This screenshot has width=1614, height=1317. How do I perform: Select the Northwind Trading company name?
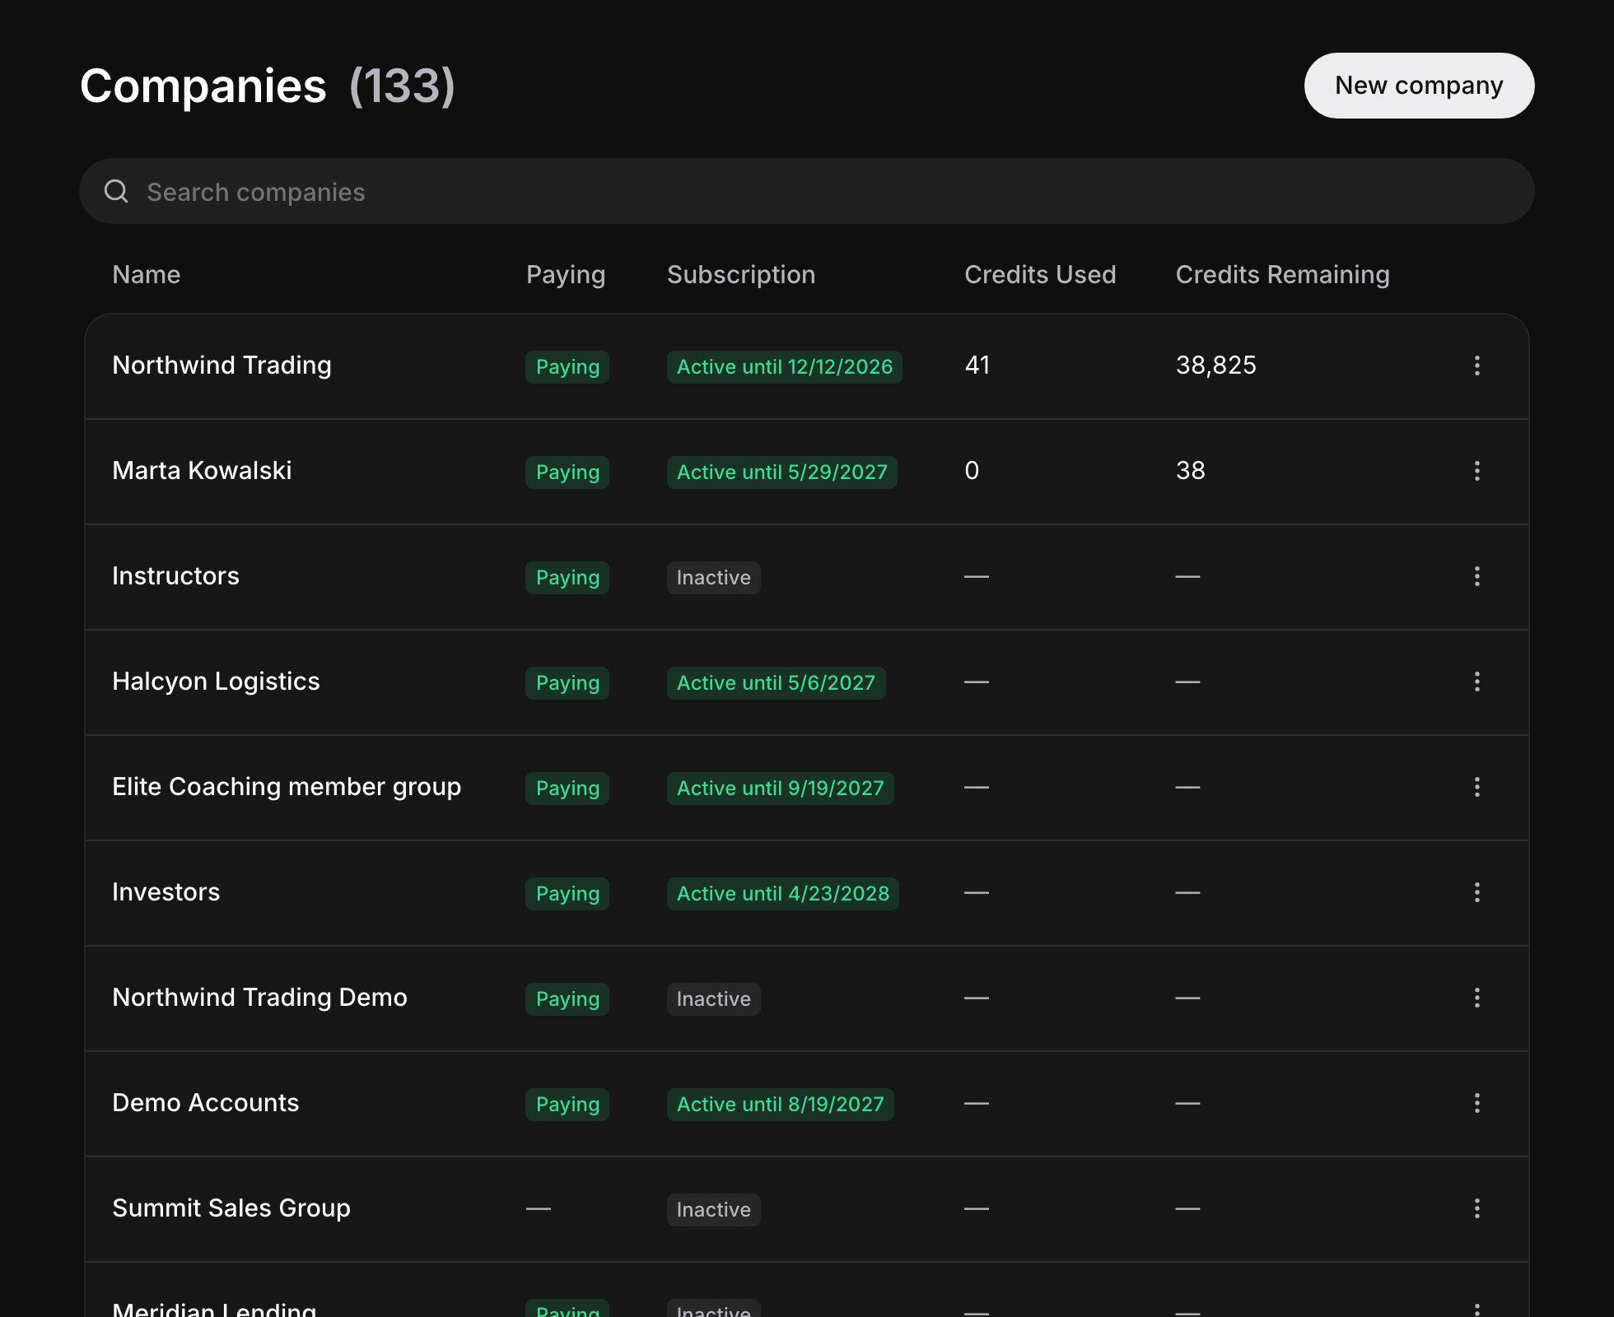(x=222, y=365)
